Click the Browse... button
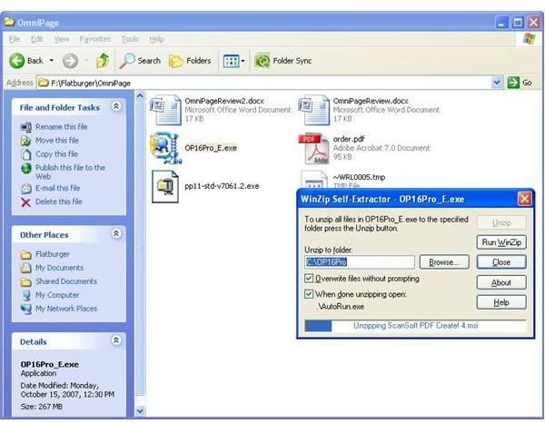 pos(444,262)
